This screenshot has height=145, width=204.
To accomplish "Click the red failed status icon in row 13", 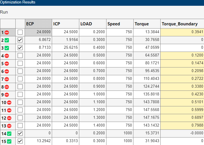I will click(9, 126).
